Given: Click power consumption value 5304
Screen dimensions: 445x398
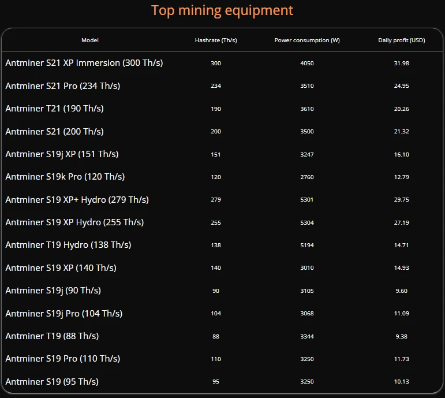Looking at the screenshot, I should point(307,223).
